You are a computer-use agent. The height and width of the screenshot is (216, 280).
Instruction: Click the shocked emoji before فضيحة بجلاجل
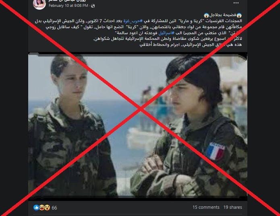[239, 15]
